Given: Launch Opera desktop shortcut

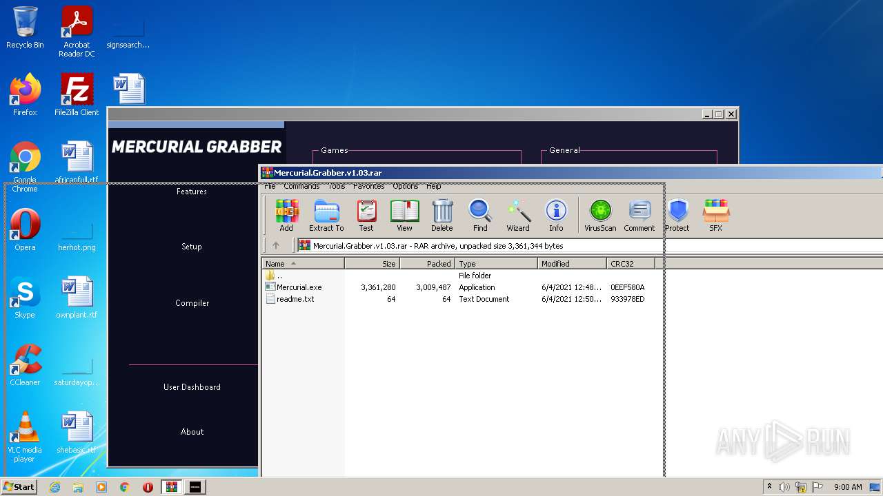Looking at the screenshot, I should (25, 230).
